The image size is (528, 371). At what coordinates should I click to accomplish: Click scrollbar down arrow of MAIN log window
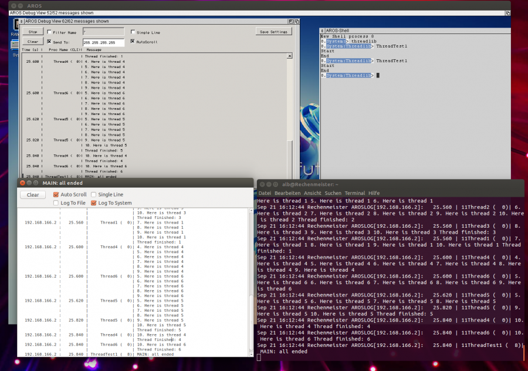coord(251,354)
